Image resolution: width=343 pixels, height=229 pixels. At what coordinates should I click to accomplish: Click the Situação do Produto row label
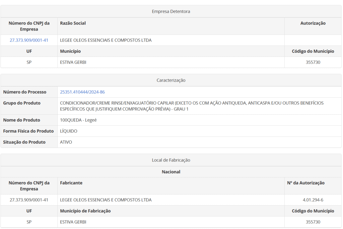click(24, 142)
